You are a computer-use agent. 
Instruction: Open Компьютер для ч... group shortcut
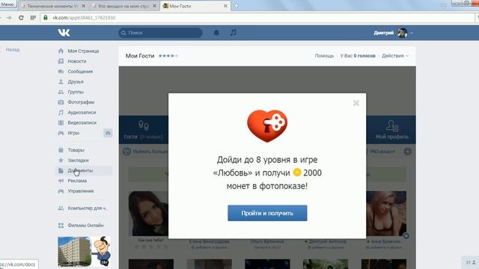(88, 208)
